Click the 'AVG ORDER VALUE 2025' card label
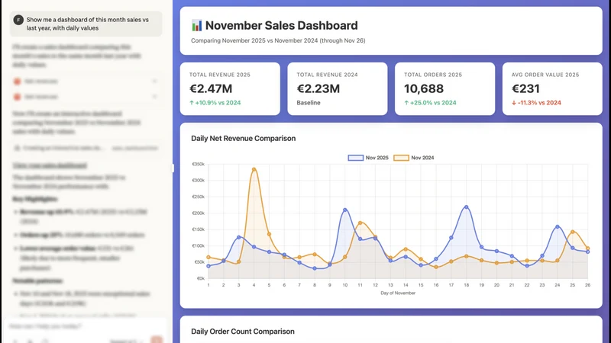Viewport: 611px width, 343px height. (545, 75)
